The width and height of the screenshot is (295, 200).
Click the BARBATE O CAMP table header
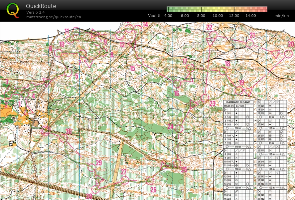[x=238, y=102]
